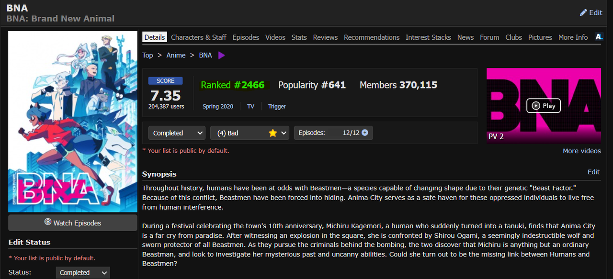Image resolution: width=613 pixels, height=279 pixels.
Task: Click the plus icon to increment episodes
Action: click(x=365, y=133)
